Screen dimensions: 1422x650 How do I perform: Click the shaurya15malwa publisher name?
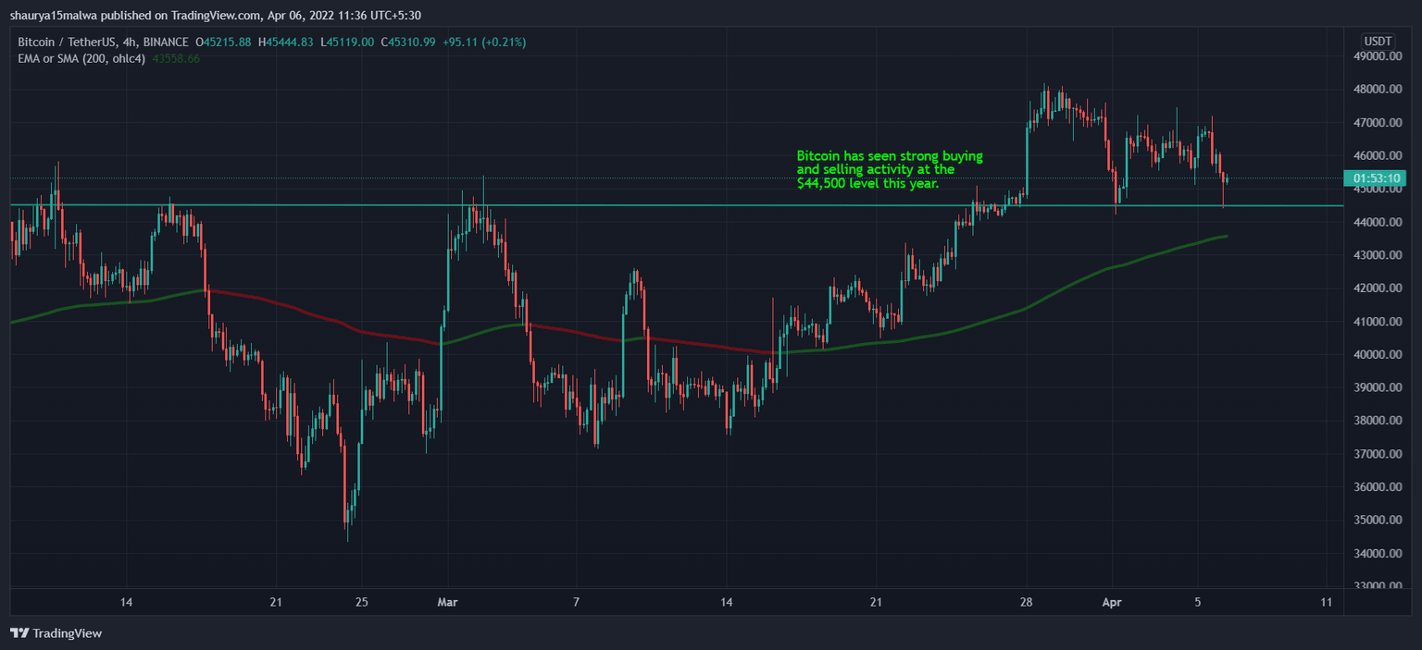point(51,15)
